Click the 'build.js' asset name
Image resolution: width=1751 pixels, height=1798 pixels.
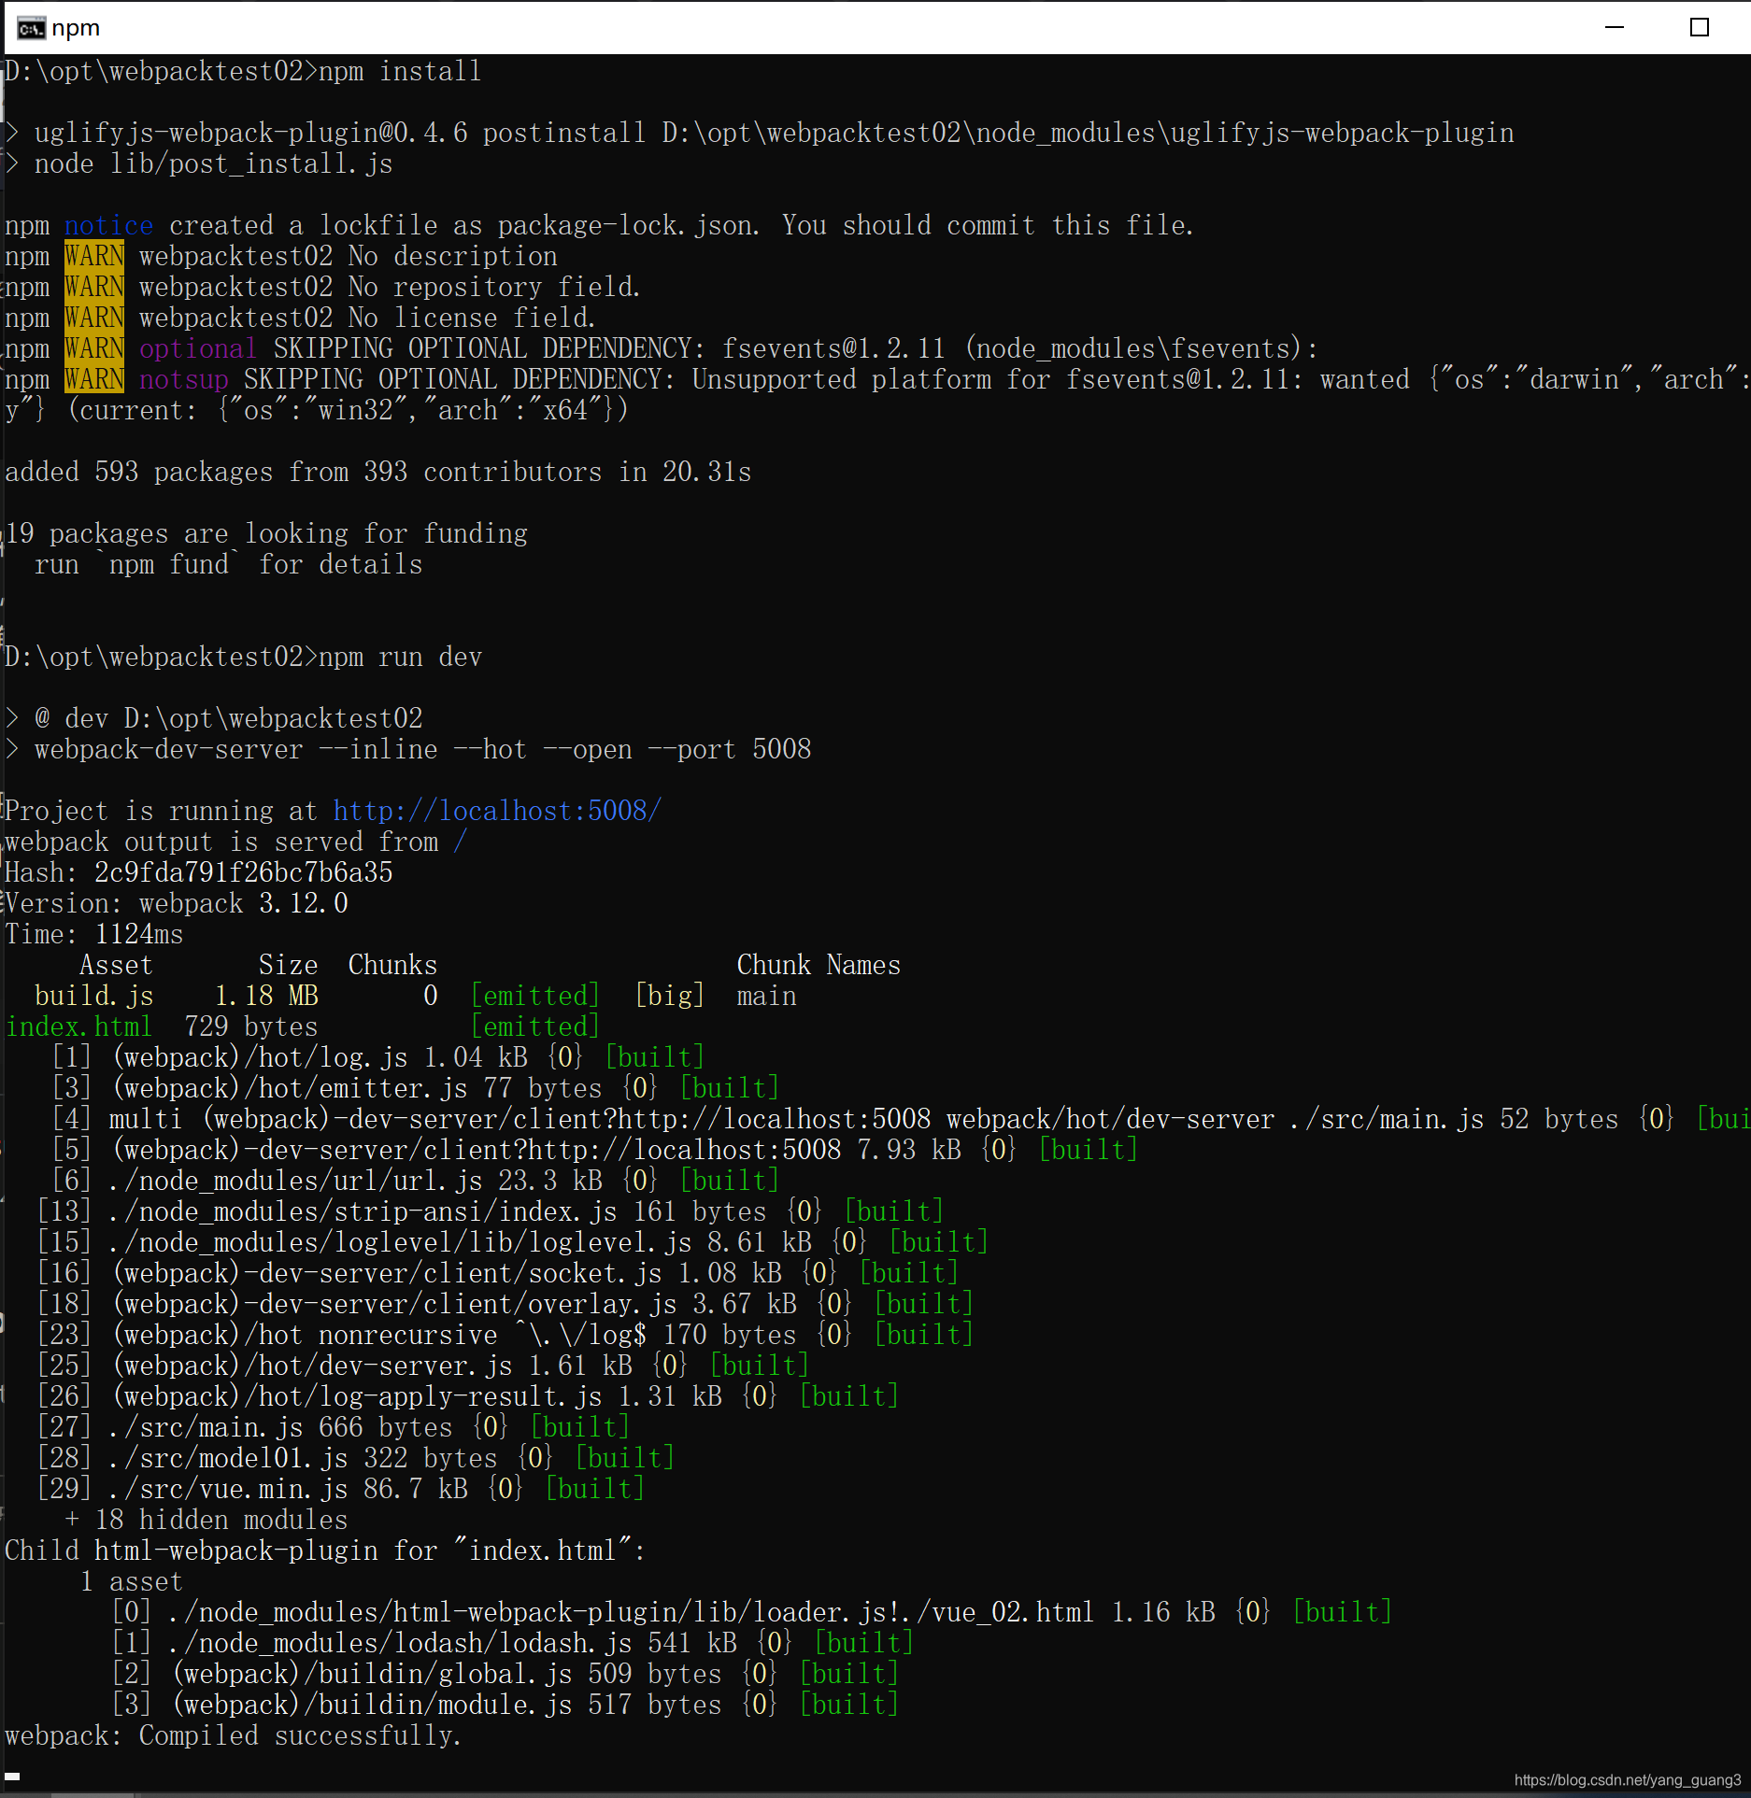(x=93, y=996)
